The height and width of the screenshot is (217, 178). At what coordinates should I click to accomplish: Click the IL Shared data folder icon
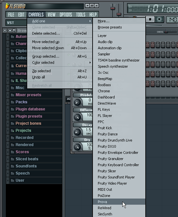pyautogui.click(x=13, y=81)
